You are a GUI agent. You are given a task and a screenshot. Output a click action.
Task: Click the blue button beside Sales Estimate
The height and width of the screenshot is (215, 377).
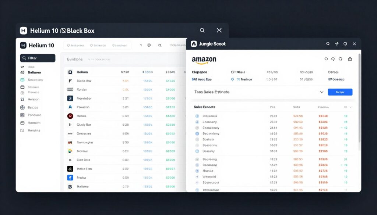pos(340,92)
